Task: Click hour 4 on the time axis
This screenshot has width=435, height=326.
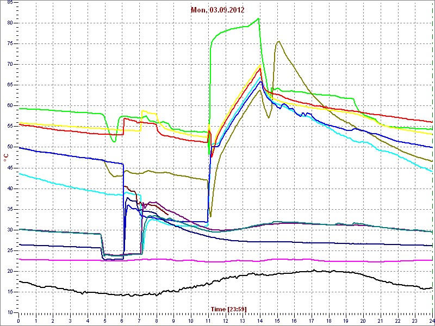Action: pyautogui.click(x=88, y=321)
